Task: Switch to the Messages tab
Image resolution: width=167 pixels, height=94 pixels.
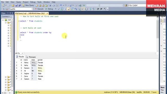Action: tap(31, 57)
